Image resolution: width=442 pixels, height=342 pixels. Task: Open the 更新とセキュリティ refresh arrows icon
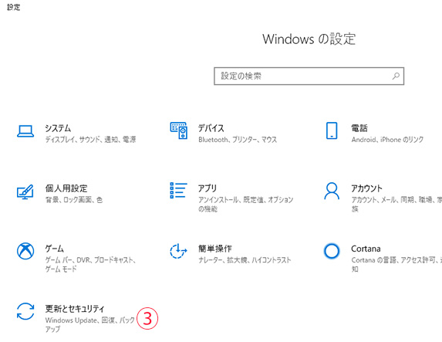(x=25, y=311)
